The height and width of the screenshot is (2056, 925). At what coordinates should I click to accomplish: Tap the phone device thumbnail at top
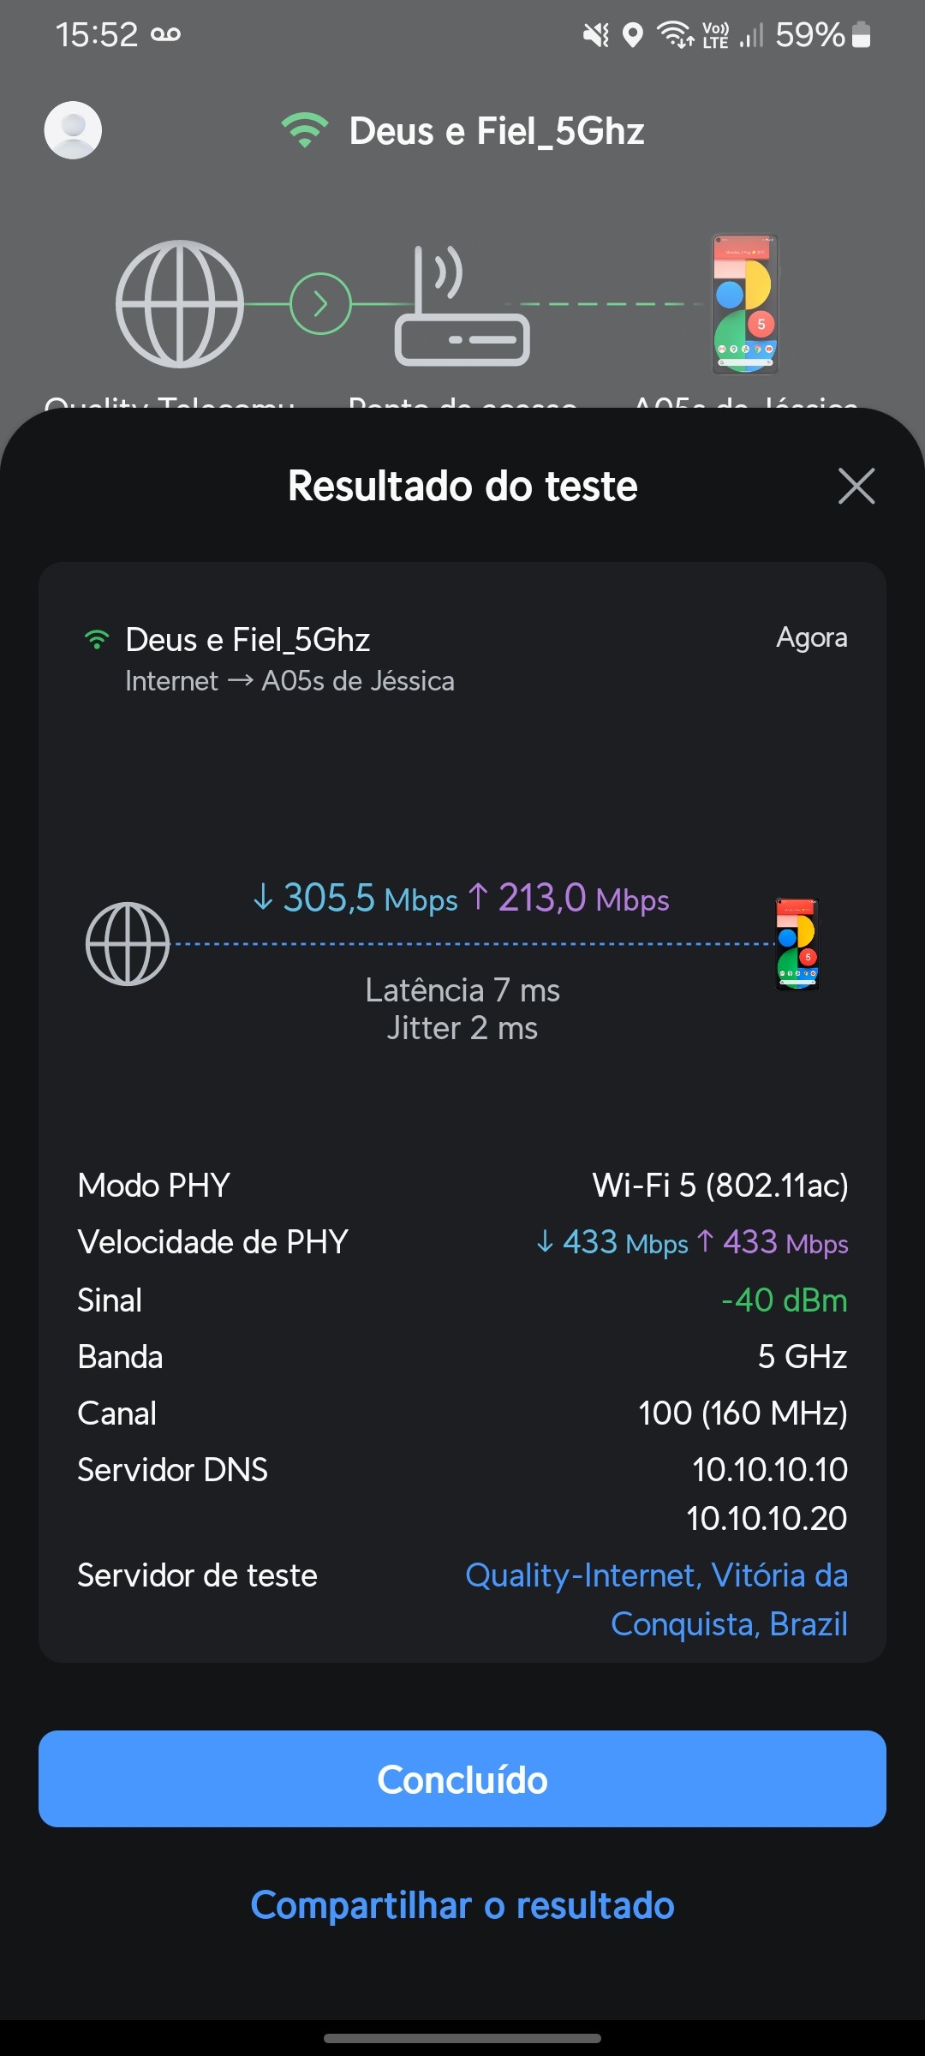745,304
